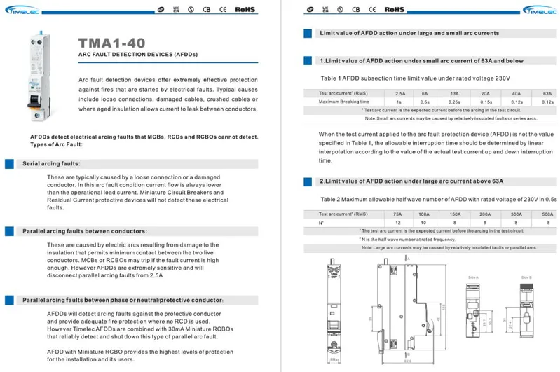
Task: Click the 0.15s breaking time cell
Action: [486, 102]
